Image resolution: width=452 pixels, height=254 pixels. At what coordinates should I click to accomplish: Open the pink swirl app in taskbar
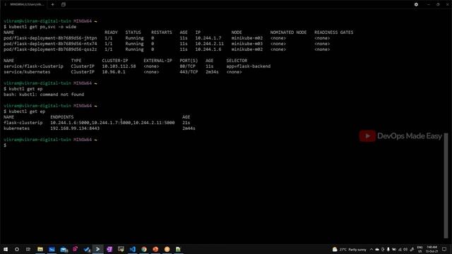tap(75, 249)
